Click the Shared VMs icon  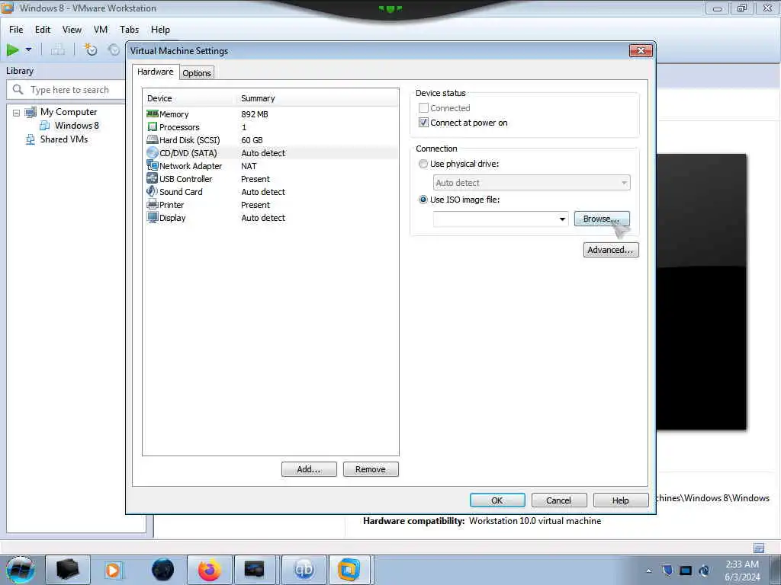(31, 140)
